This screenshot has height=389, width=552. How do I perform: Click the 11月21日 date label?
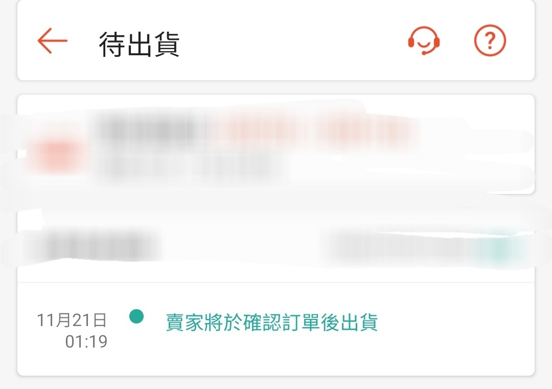pos(72,320)
